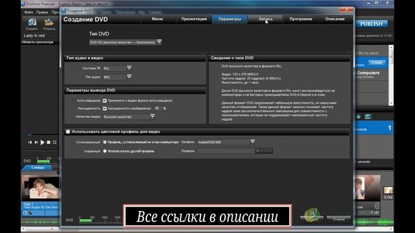Click the motion icon under Slide 1

[x=30, y=213]
